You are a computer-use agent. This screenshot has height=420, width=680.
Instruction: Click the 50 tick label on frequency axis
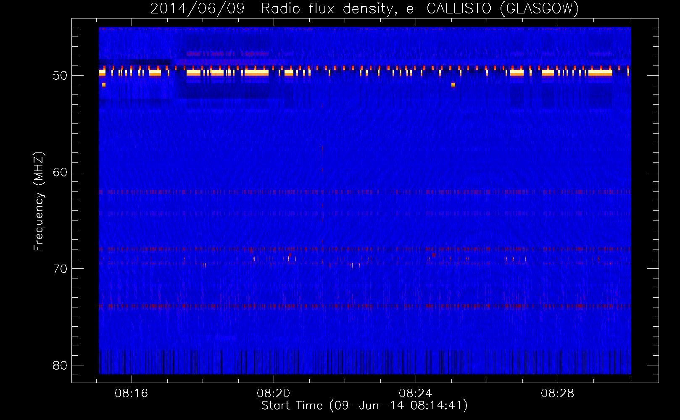click(x=60, y=76)
